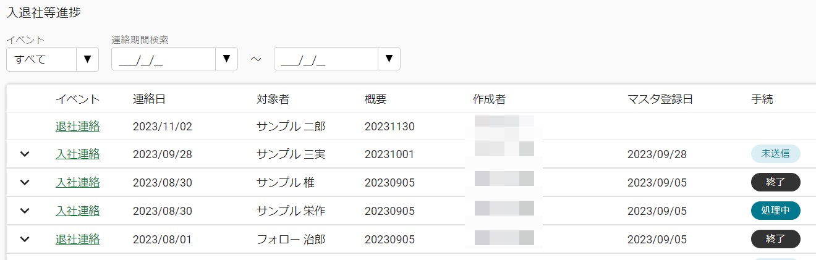Expand the サンプル 椎 row chevron
816x260 pixels.
point(25,183)
